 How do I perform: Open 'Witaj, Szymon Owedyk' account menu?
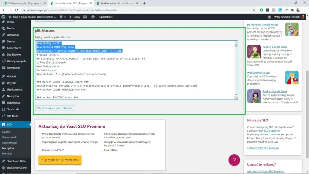289,17
